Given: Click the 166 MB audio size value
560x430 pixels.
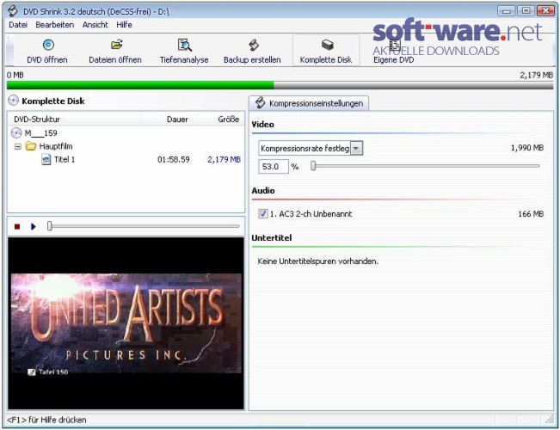Looking at the screenshot, I should pyautogui.click(x=531, y=213).
